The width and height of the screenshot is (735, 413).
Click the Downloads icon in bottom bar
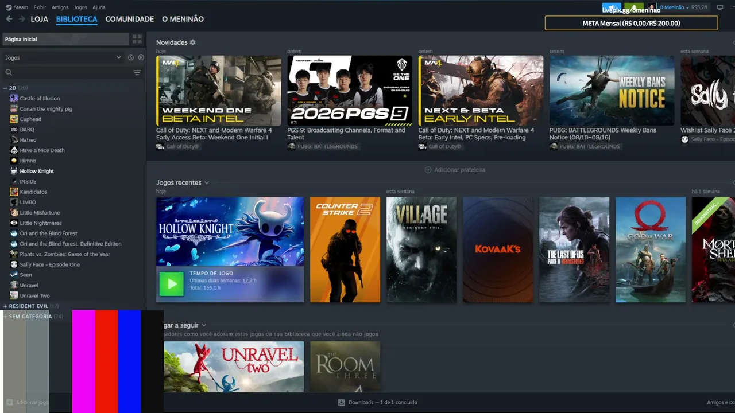click(x=341, y=403)
